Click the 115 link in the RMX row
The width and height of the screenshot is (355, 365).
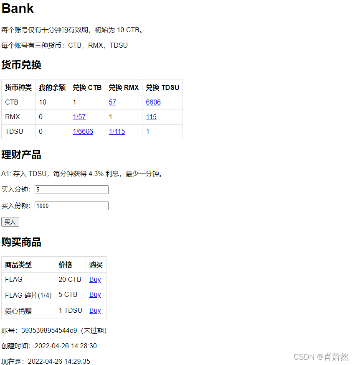(151, 117)
